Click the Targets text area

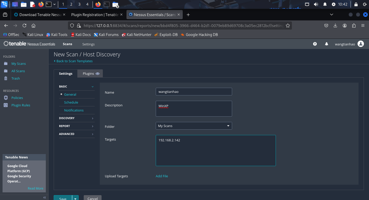tap(216, 151)
